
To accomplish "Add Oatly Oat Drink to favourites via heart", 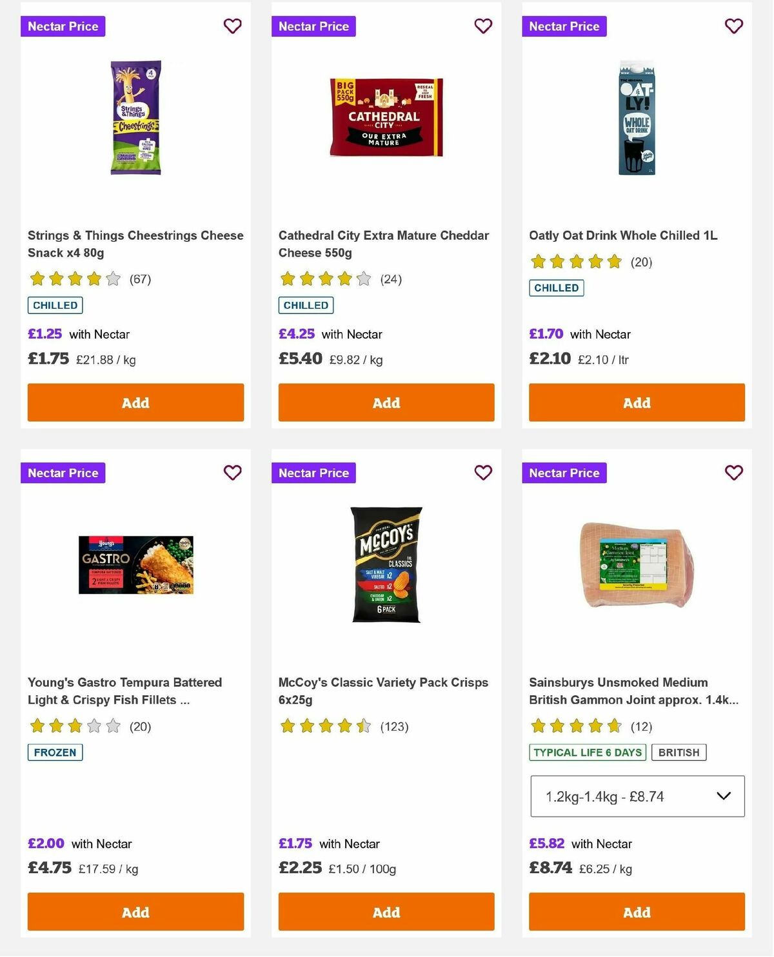I will 733,26.
